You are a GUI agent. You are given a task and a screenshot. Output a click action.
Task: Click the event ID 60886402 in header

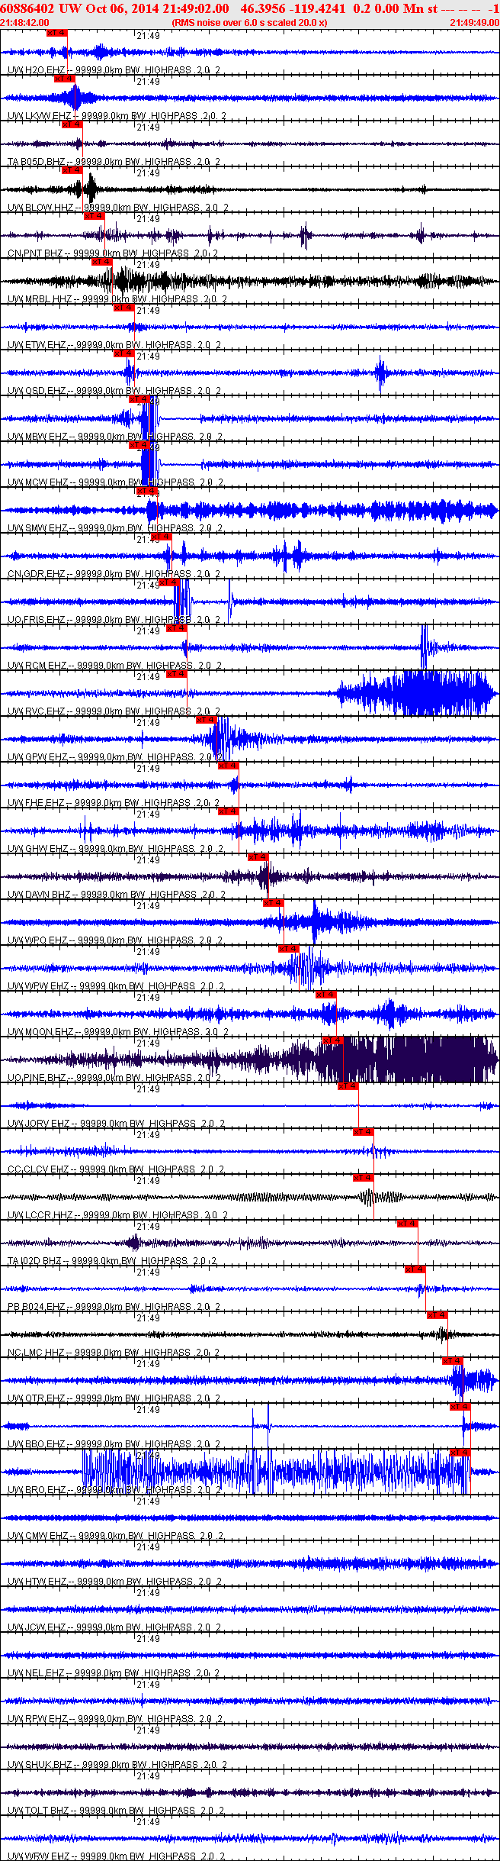coord(29,8)
